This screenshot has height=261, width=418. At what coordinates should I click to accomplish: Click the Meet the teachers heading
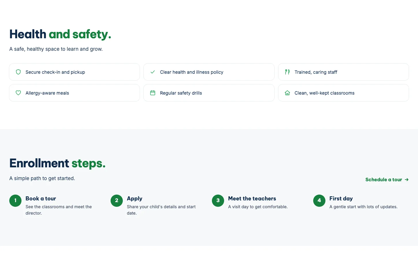[x=252, y=199]
